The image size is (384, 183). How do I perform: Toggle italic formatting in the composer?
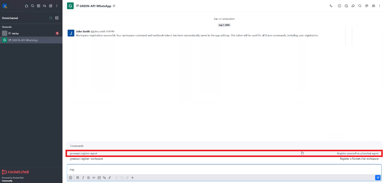(83, 178)
